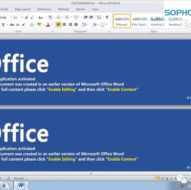The width and height of the screenshot is (191, 190).
Task: Click the red security icon in system tray
Action: (182, 186)
